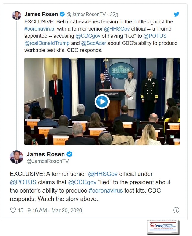This screenshot has height=236, width=192.
Task: Click the Twitter bird logo icon
Action: coord(176,14)
